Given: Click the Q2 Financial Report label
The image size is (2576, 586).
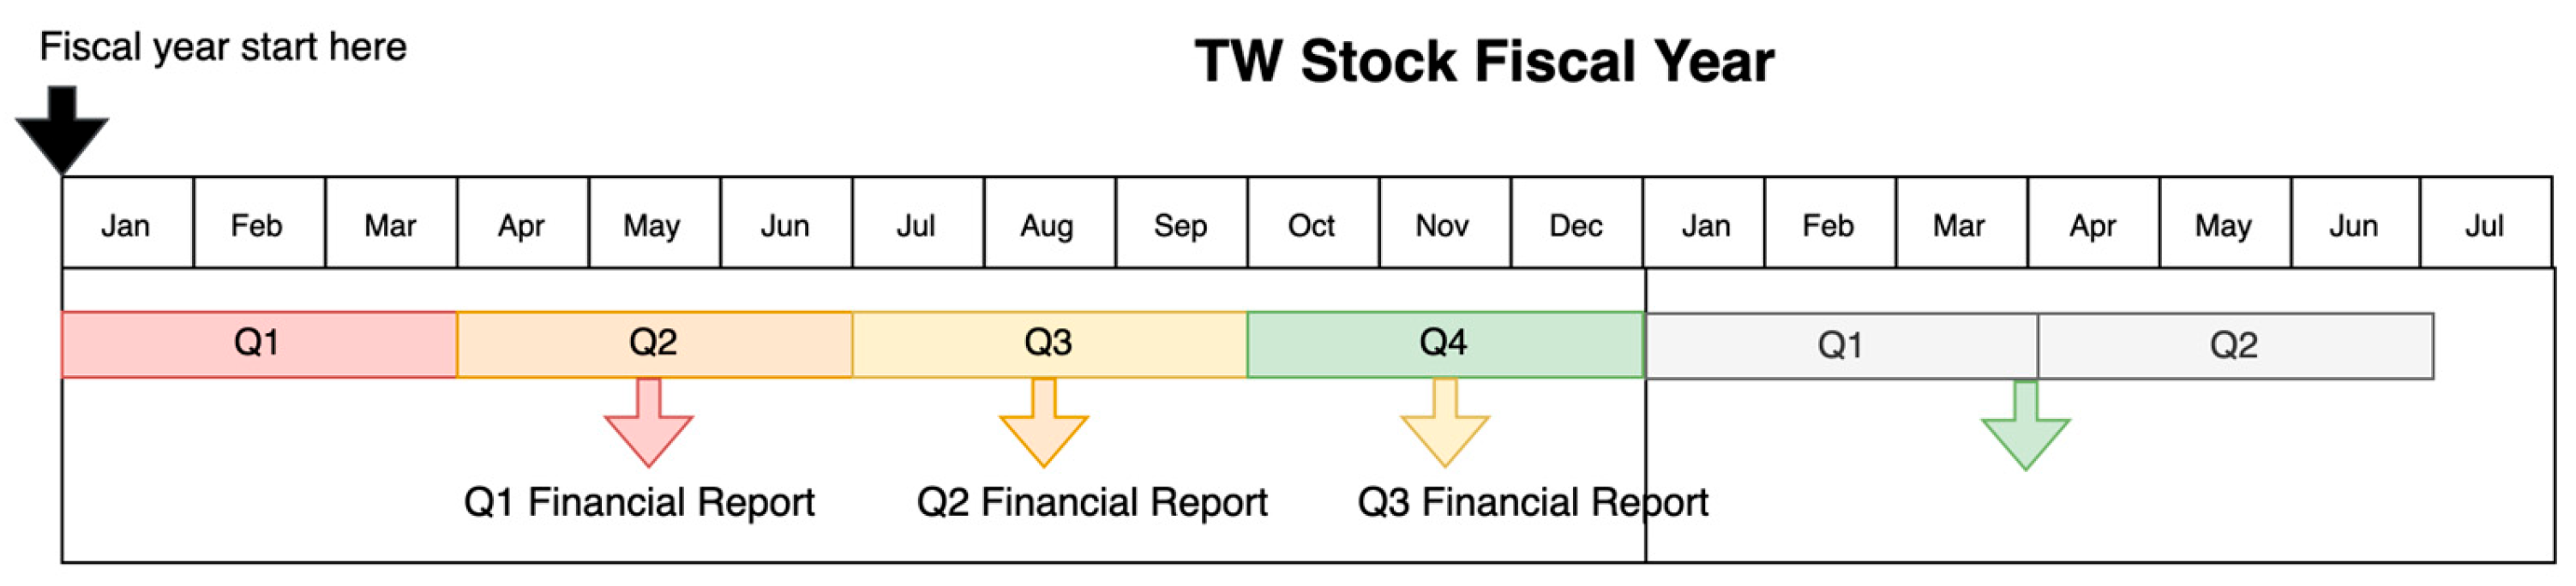Looking at the screenshot, I should pyautogui.click(x=1092, y=502).
